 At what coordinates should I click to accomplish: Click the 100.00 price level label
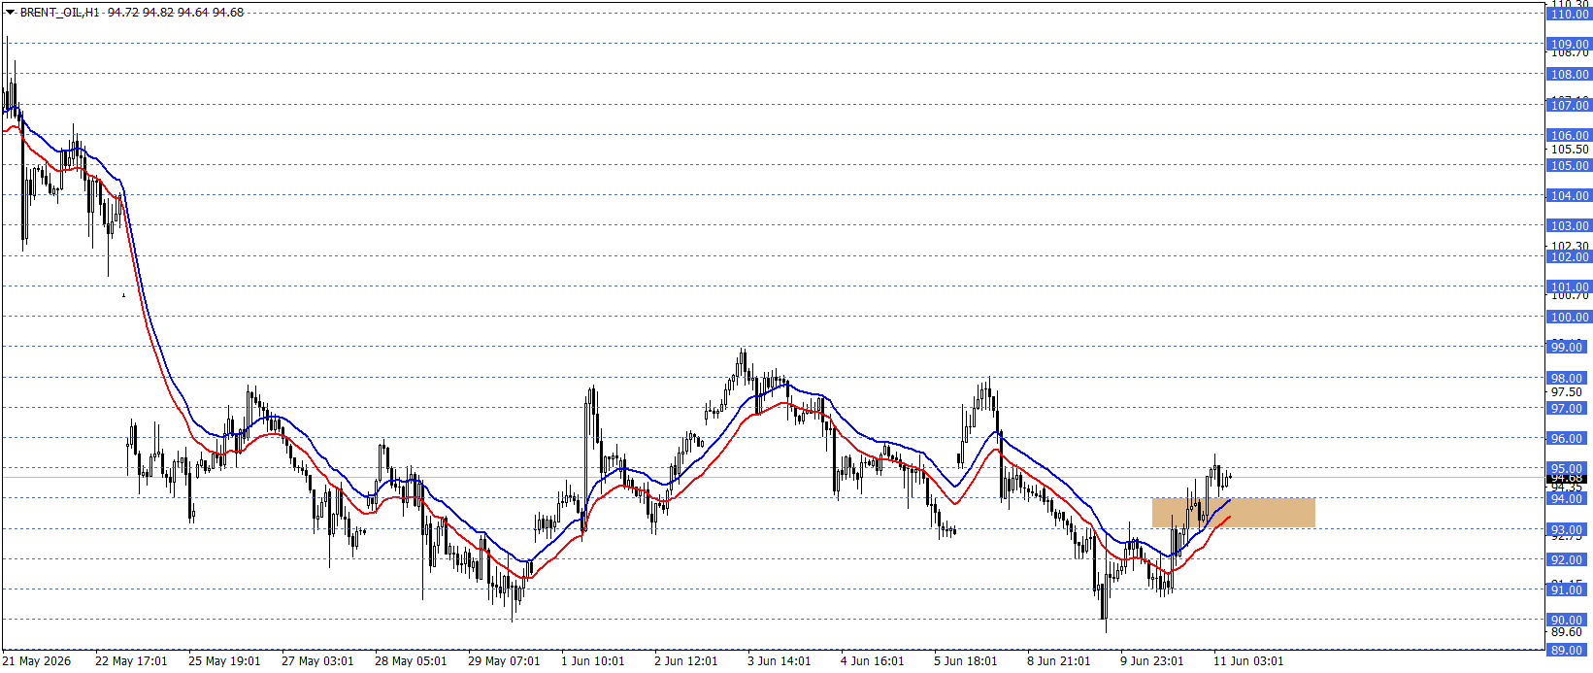[x=1569, y=318]
